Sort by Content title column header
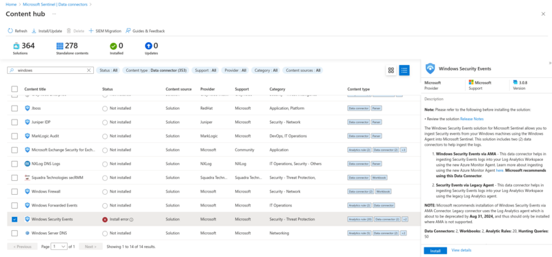The height and width of the screenshot is (257, 552). pyautogui.click(x=35, y=89)
